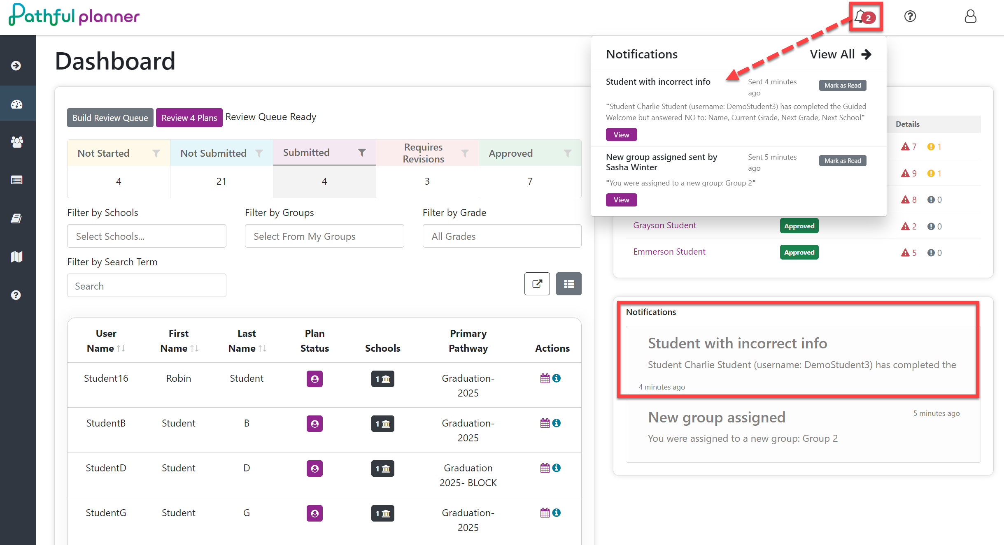Open the calendar icon for StudentG
Screen dimensions: 1004x545
click(x=545, y=513)
